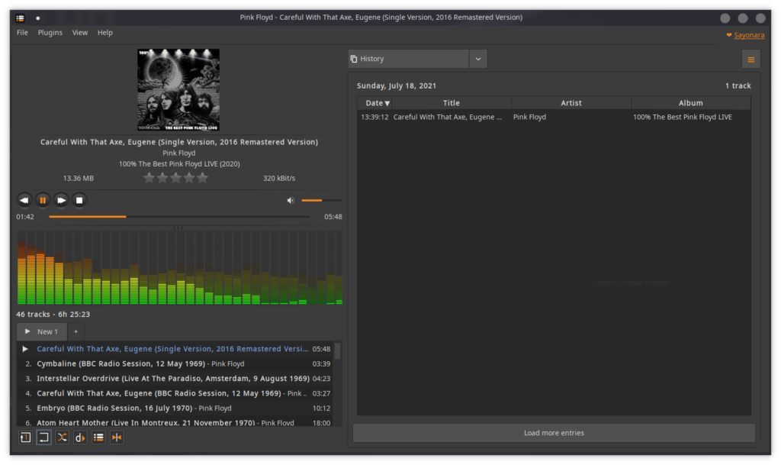
Task: Open the History view dropdown arrow
Action: tap(478, 59)
